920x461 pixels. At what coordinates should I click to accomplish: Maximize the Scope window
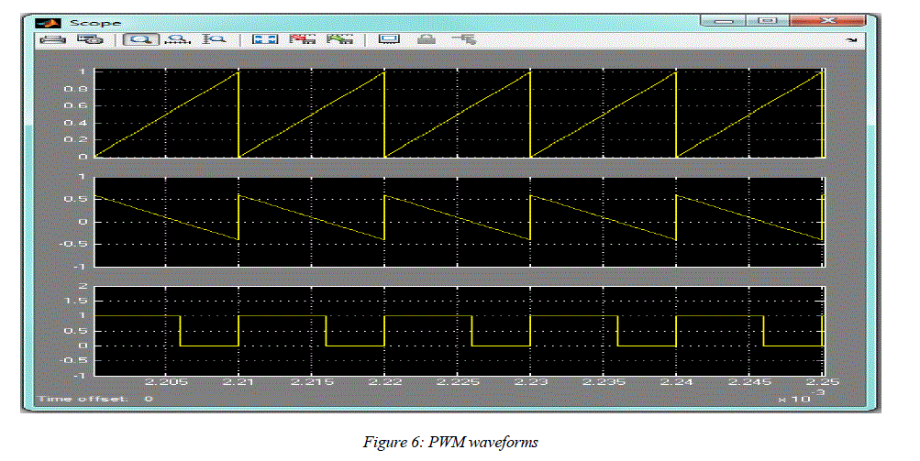tap(768, 19)
